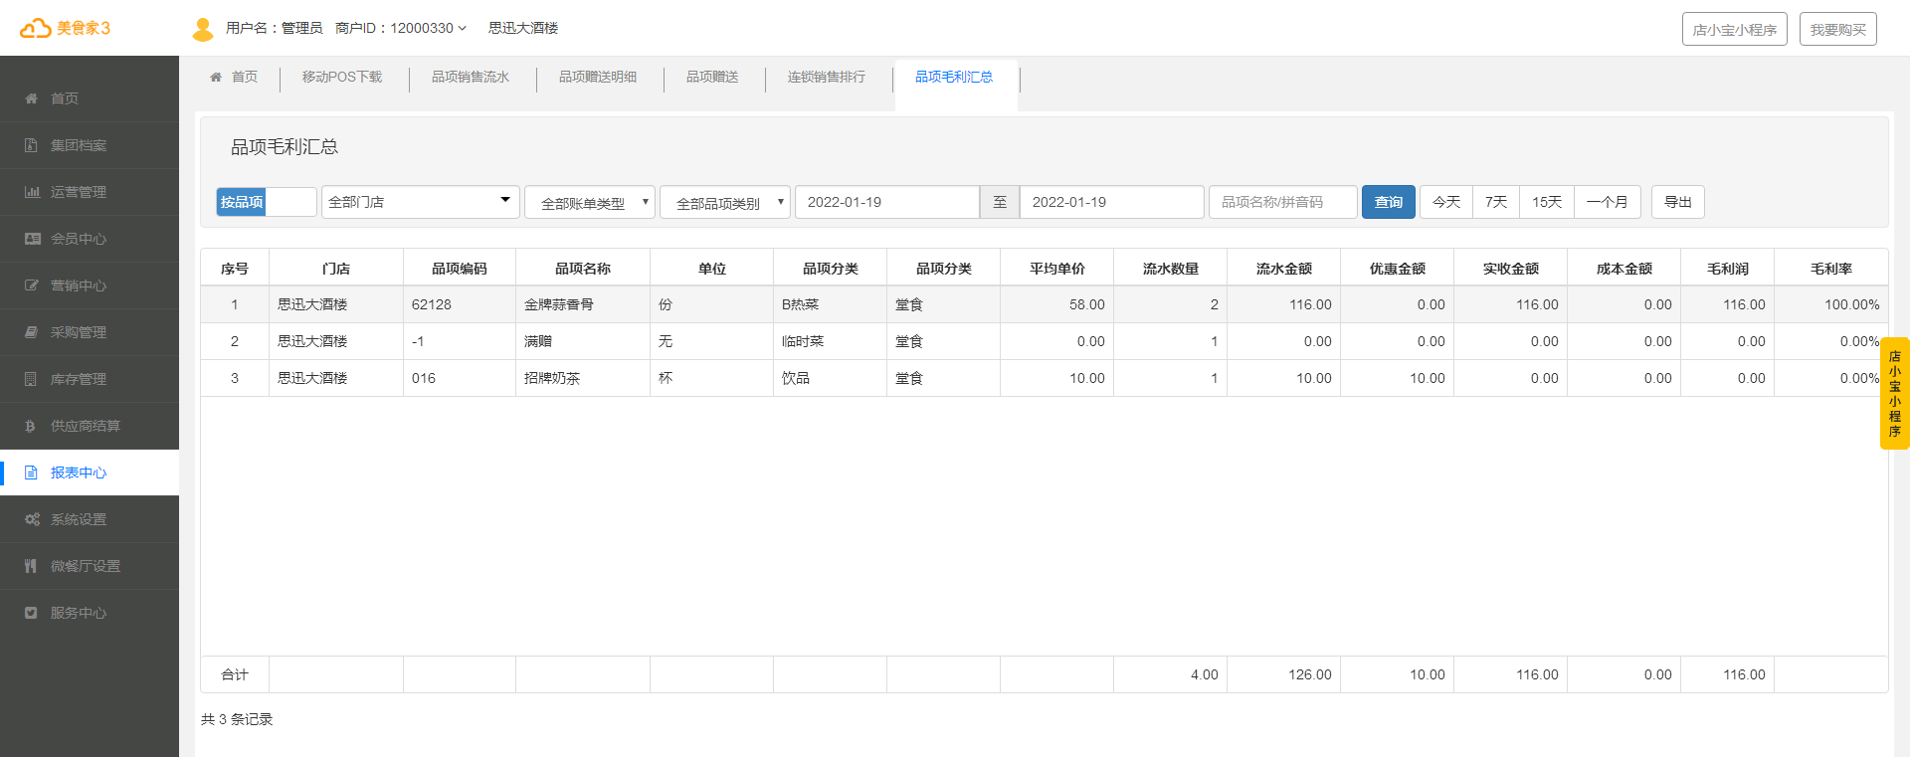Click the 会员中心 card icon
This screenshot has width=1910, height=757.
pyautogui.click(x=32, y=239)
